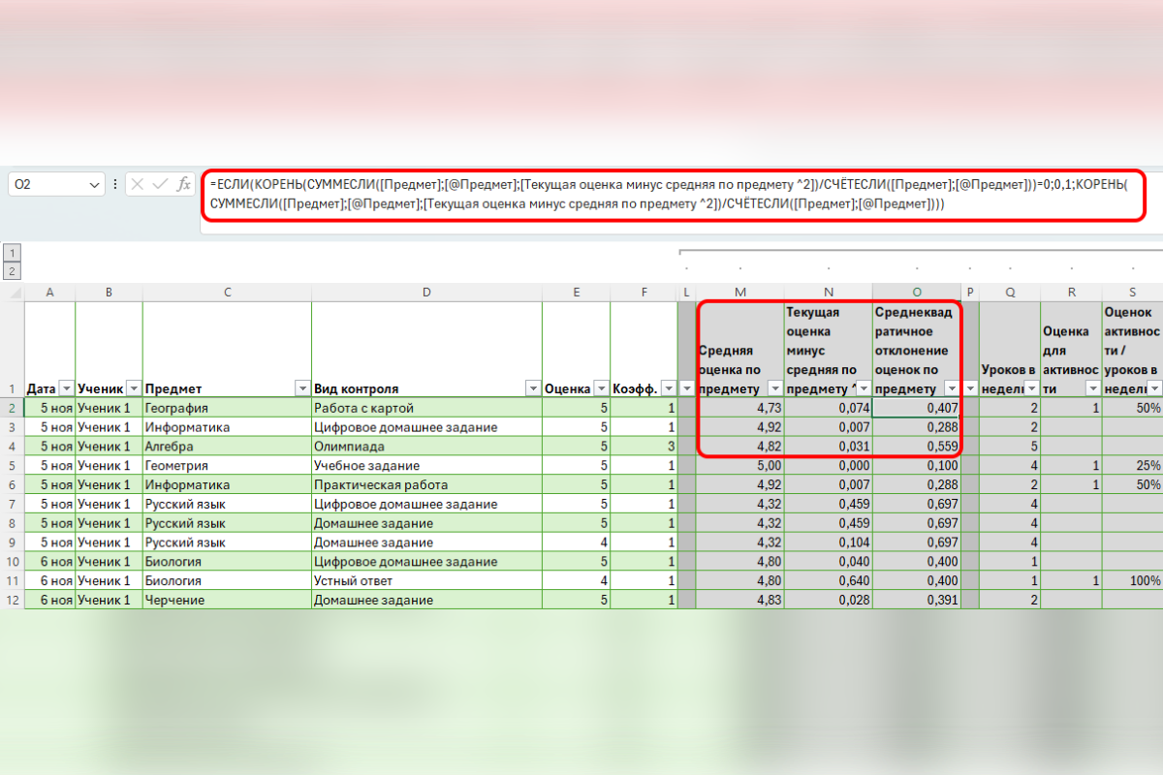
Task: Open filter for Средняя оценка по предмету
Action: pos(773,388)
